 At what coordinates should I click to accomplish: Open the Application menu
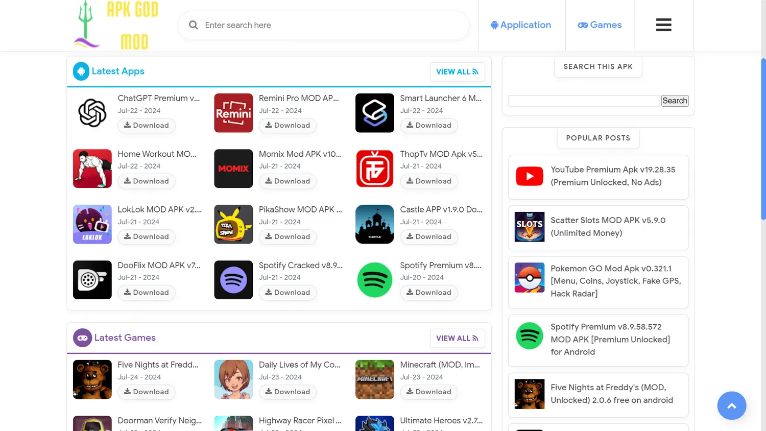tap(521, 25)
